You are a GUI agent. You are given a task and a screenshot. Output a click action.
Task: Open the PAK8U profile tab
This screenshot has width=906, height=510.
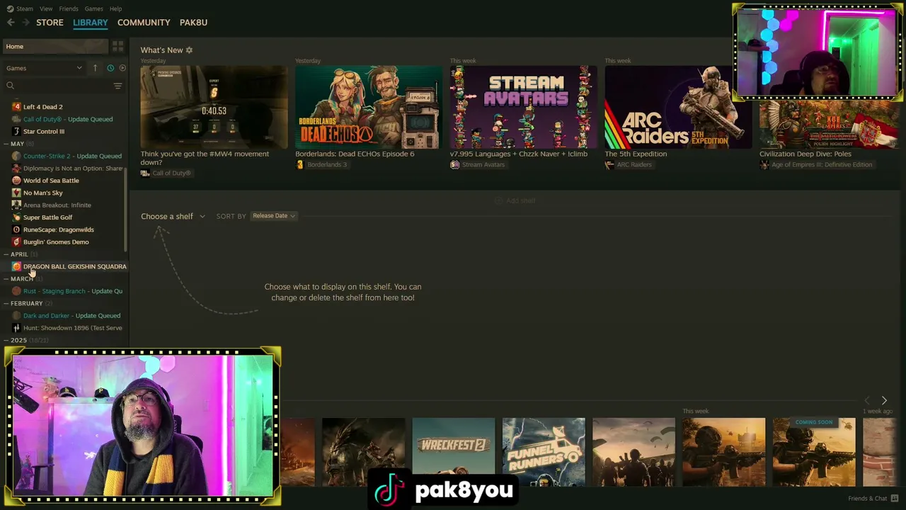[193, 23]
